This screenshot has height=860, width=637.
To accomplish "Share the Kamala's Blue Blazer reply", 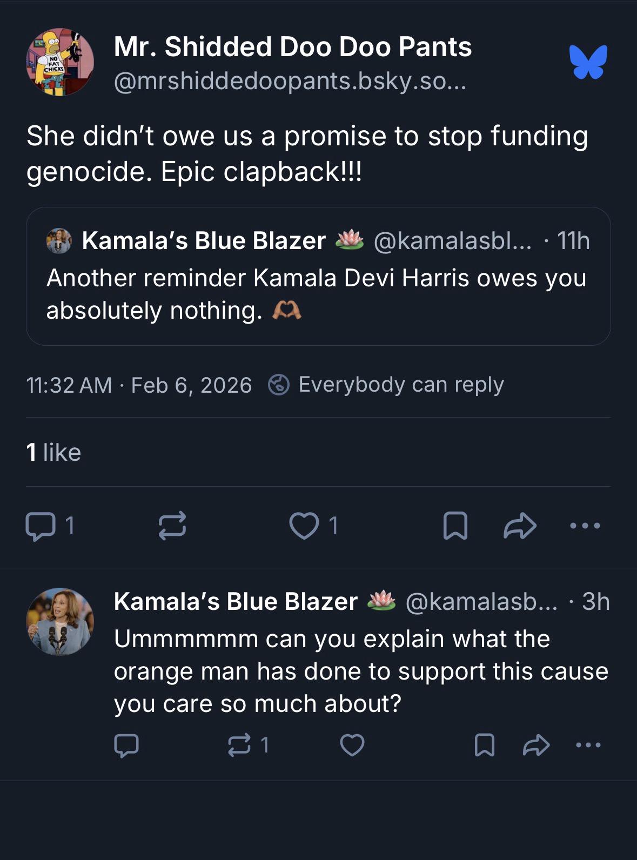I will (537, 745).
